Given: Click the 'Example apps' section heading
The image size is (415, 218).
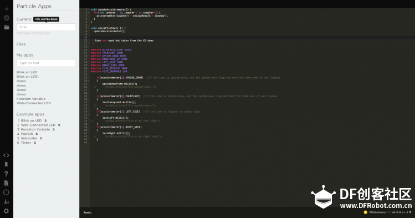Looking at the screenshot, I should point(30,114).
